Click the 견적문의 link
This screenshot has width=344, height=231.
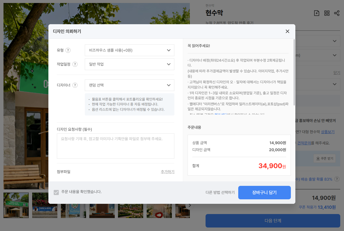click(304, 143)
